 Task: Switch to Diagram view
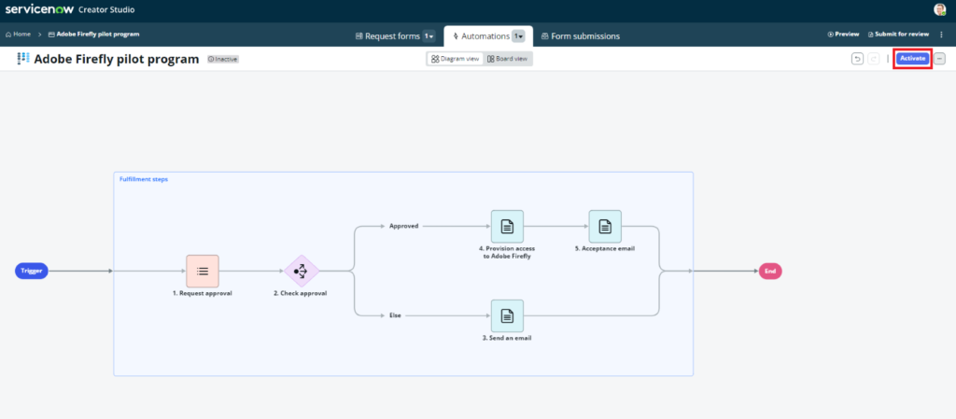pyautogui.click(x=456, y=59)
